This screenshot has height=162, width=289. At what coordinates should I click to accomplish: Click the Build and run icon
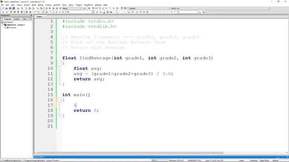tap(53, 9)
